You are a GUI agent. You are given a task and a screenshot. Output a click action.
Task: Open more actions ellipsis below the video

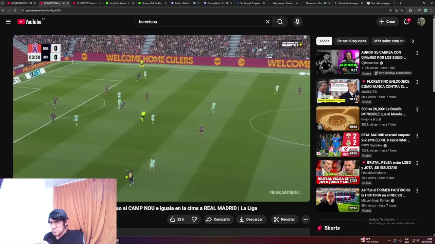click(x=306, y=219)
